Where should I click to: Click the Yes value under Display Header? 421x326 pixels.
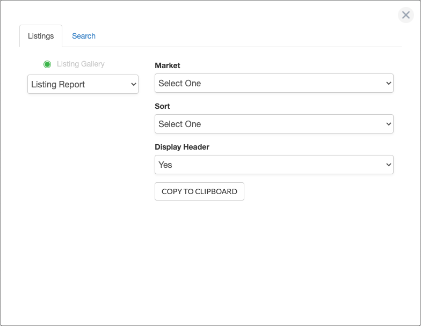tap(165, 165)
